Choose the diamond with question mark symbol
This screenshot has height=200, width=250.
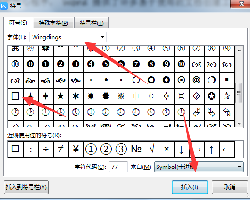coord(196,96)
